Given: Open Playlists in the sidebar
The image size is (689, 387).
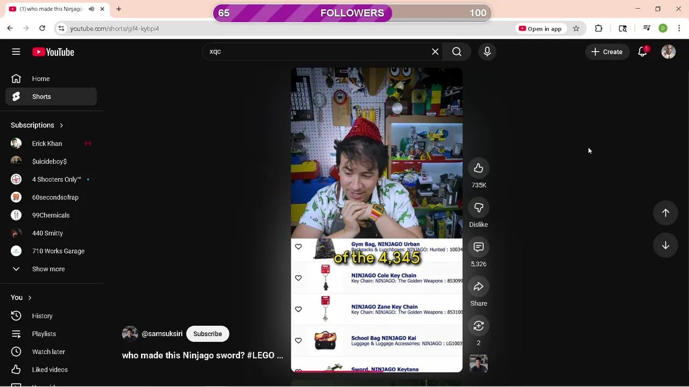Looking at the screenshot, I should [51, 334].
